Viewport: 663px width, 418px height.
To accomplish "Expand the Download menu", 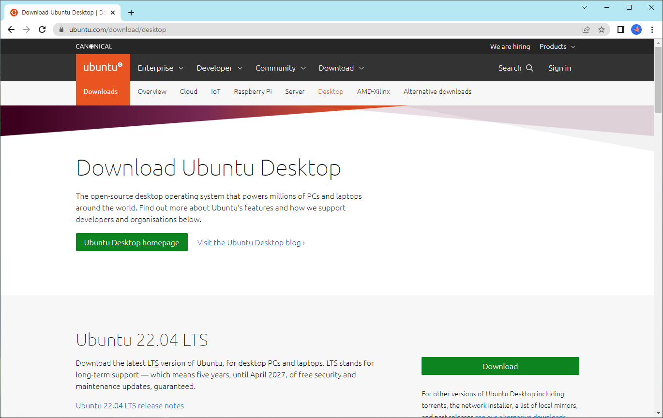I will [x=341, y=68].
